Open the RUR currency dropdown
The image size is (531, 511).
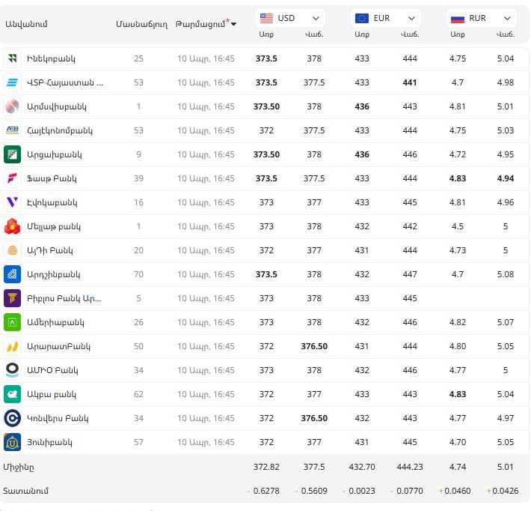coord(481,18)
